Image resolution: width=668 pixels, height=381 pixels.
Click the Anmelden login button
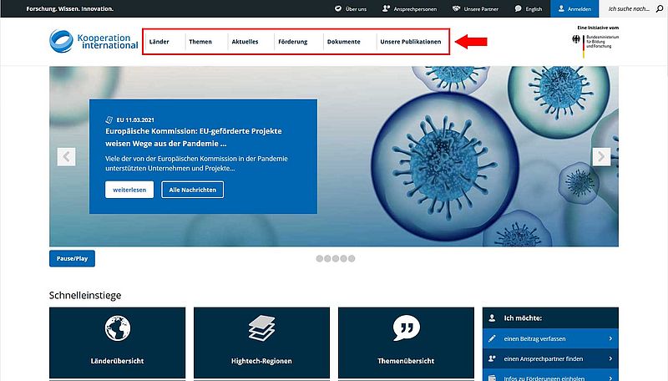click(x=574, y=8)
